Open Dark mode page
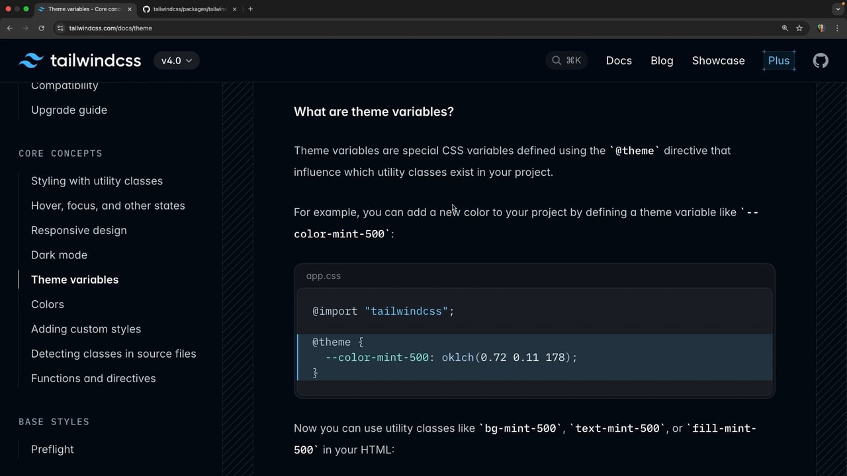The width and height of the screenshot is (847, 476). (x=59, y=255)
